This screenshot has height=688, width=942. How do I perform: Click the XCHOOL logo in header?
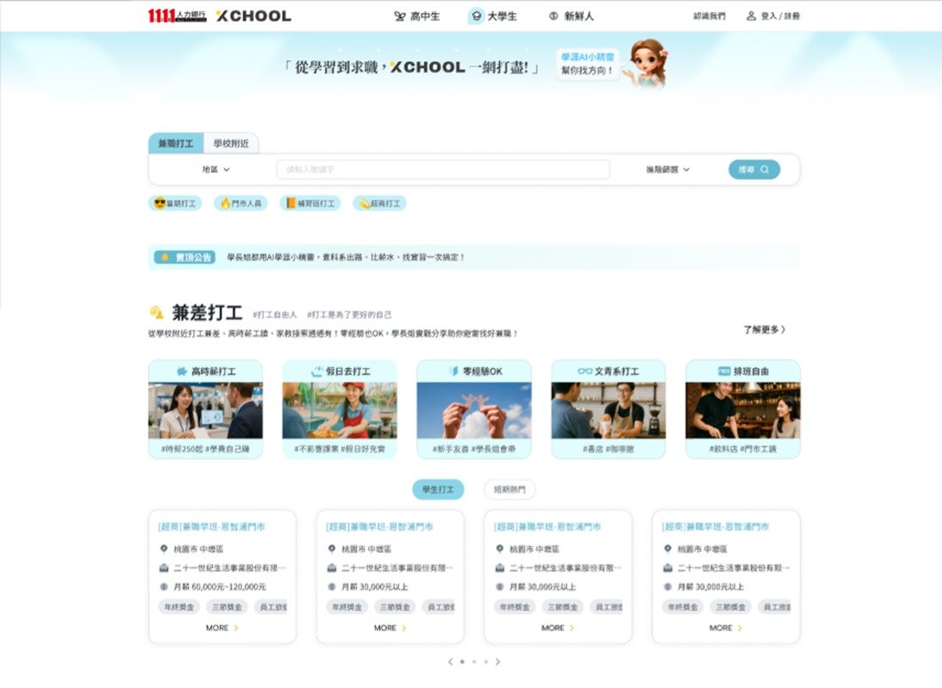pyautogui.click(x=254, y=16)
